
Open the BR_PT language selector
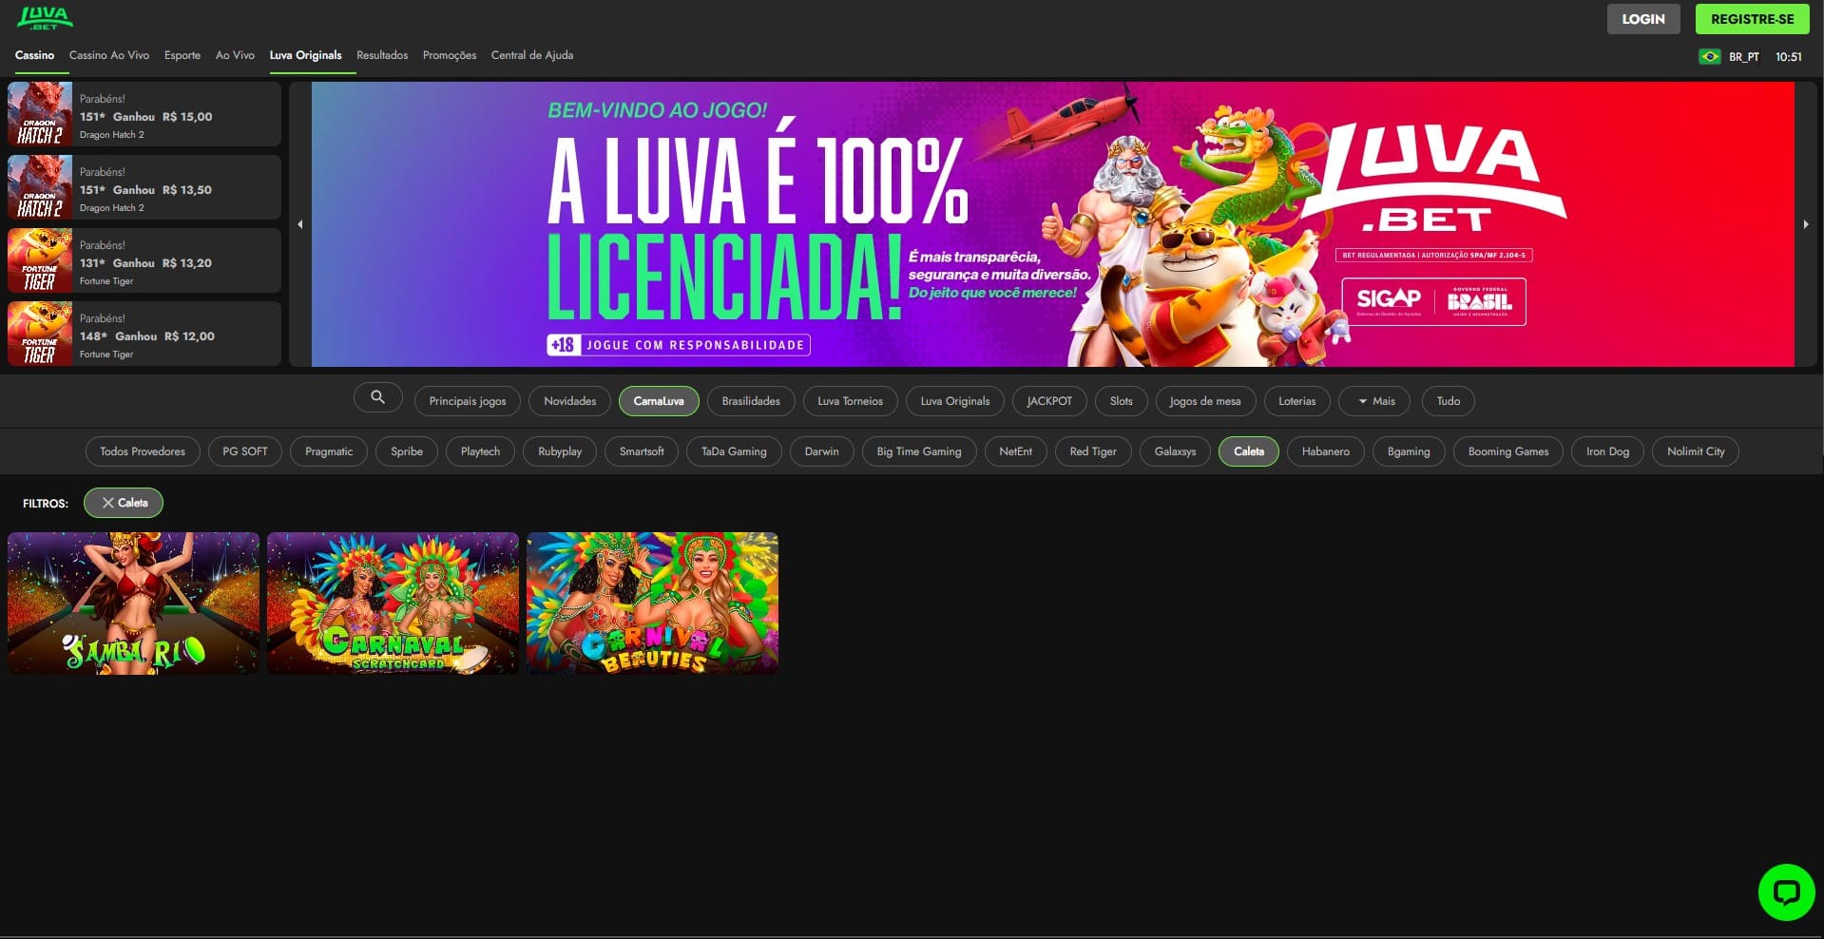coord(1743,57)
